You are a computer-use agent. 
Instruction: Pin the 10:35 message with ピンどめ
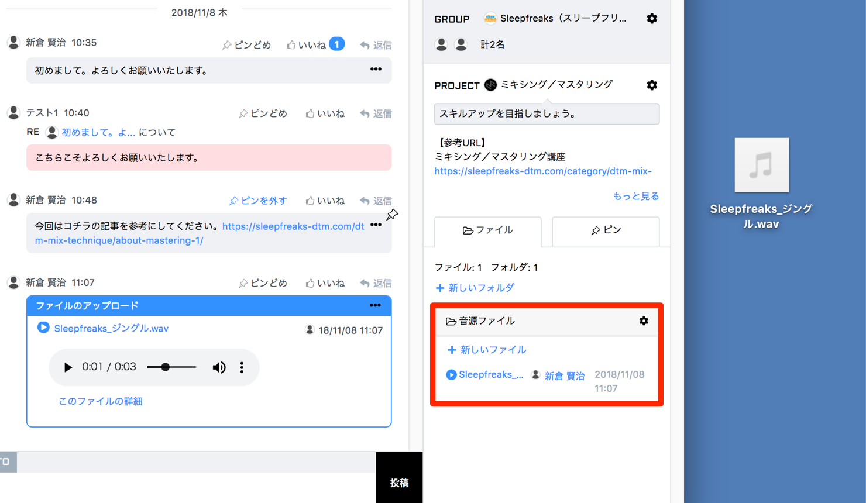[x=246, y=45]
